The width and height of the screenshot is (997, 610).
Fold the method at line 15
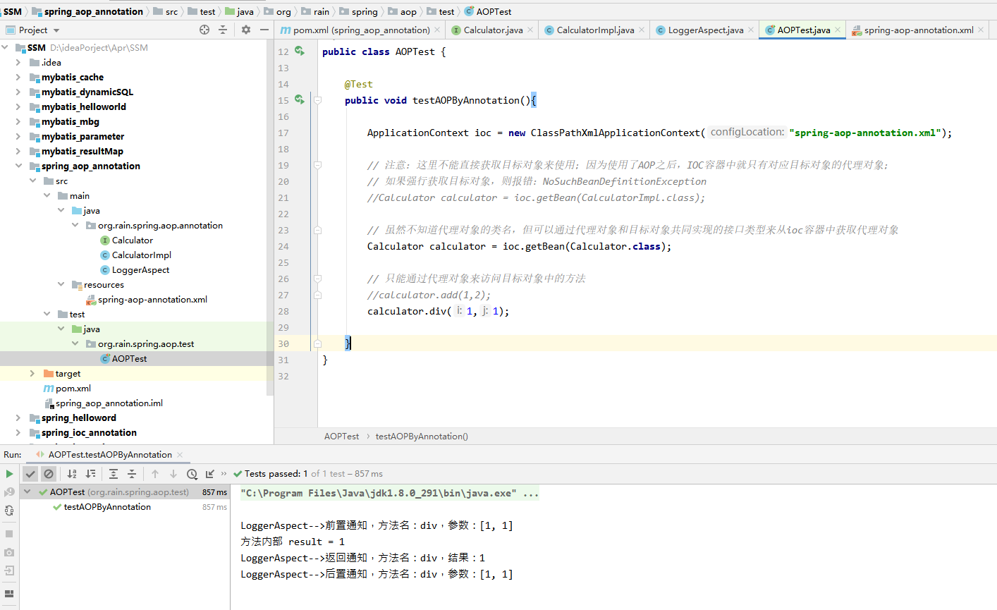[317, 100]
